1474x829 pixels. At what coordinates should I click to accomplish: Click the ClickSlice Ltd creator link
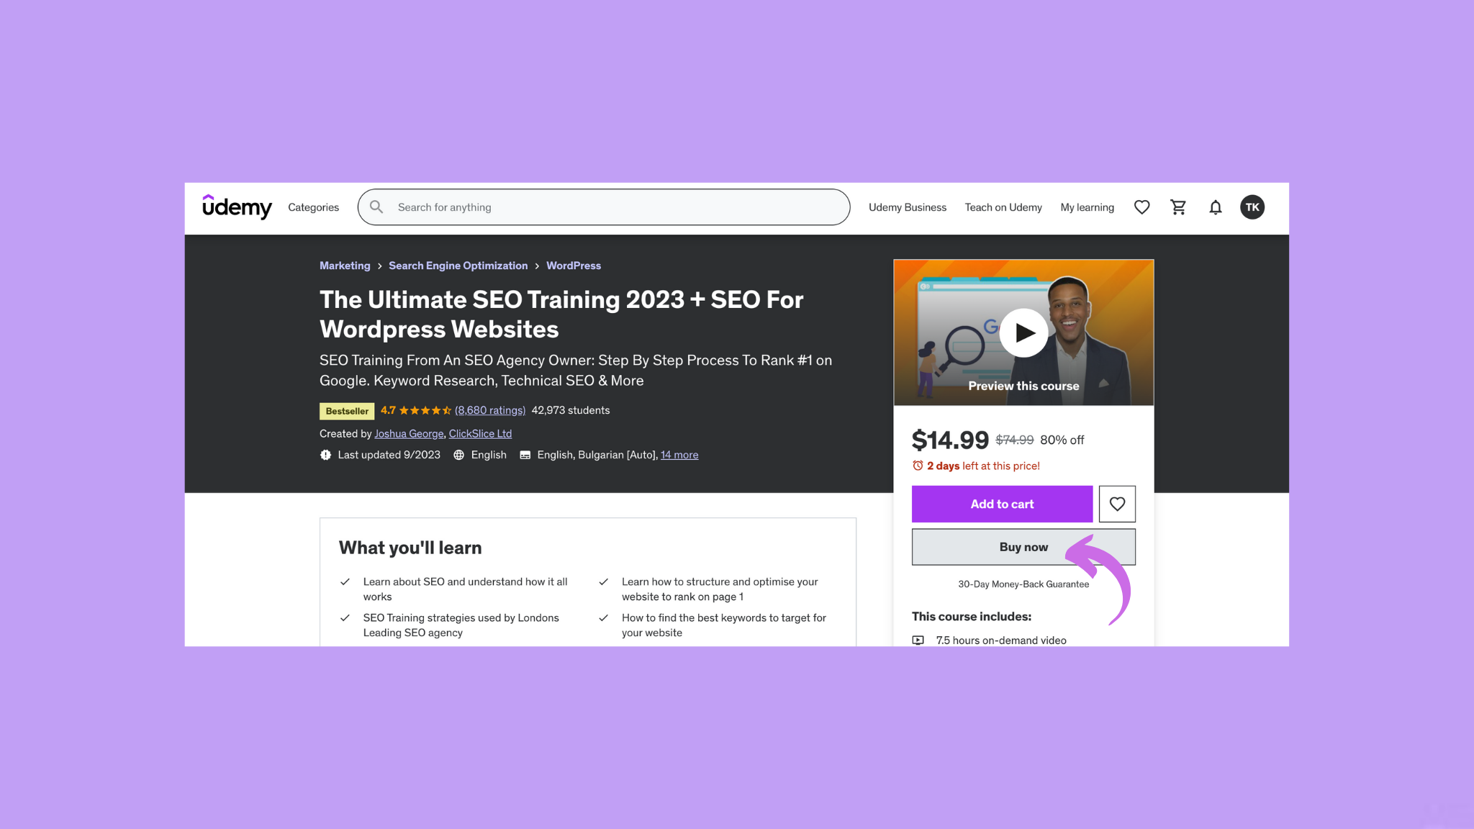[x=480, y=433]
